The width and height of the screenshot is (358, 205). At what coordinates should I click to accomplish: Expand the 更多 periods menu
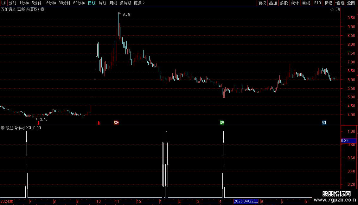point(139,3)
